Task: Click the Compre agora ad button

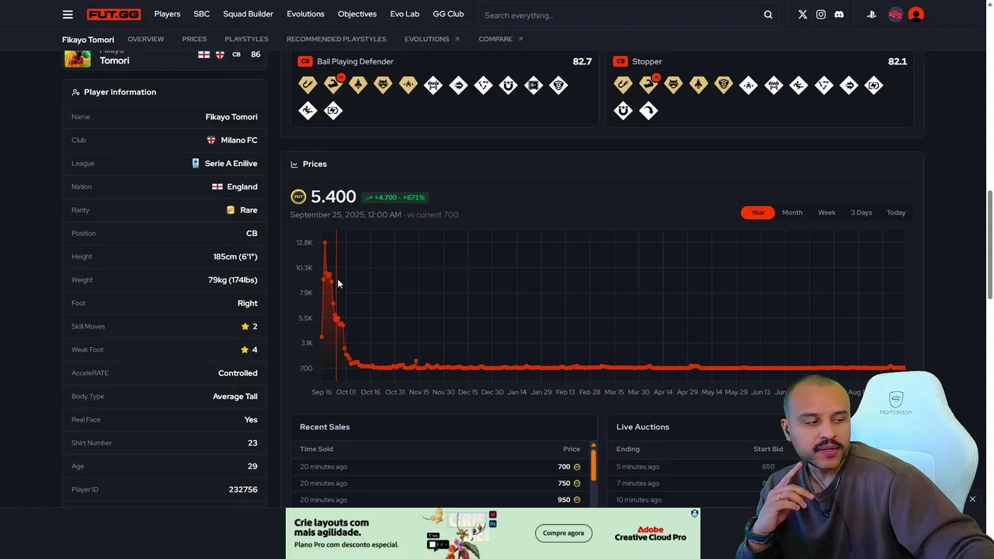Action: 563,533
